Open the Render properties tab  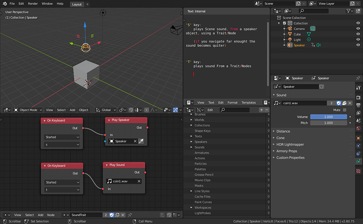[x=358, y=97]
